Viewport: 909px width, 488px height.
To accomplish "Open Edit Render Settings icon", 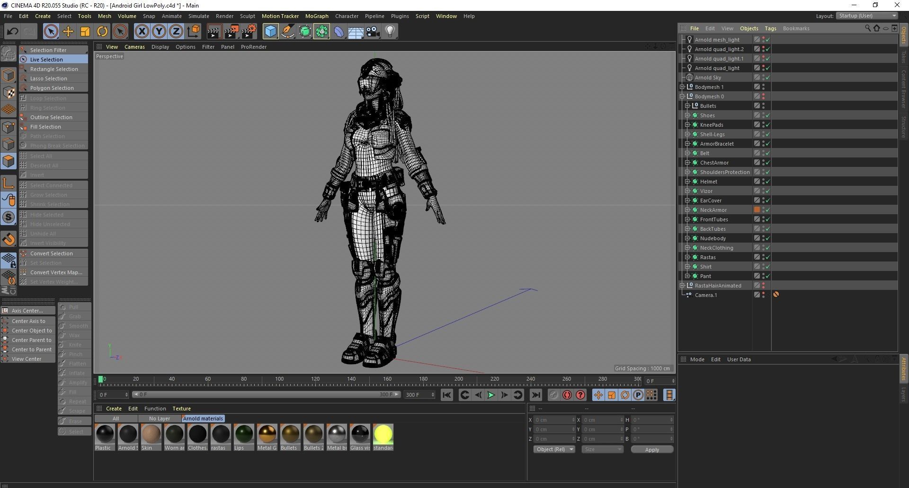I will [x=249, y=32].
